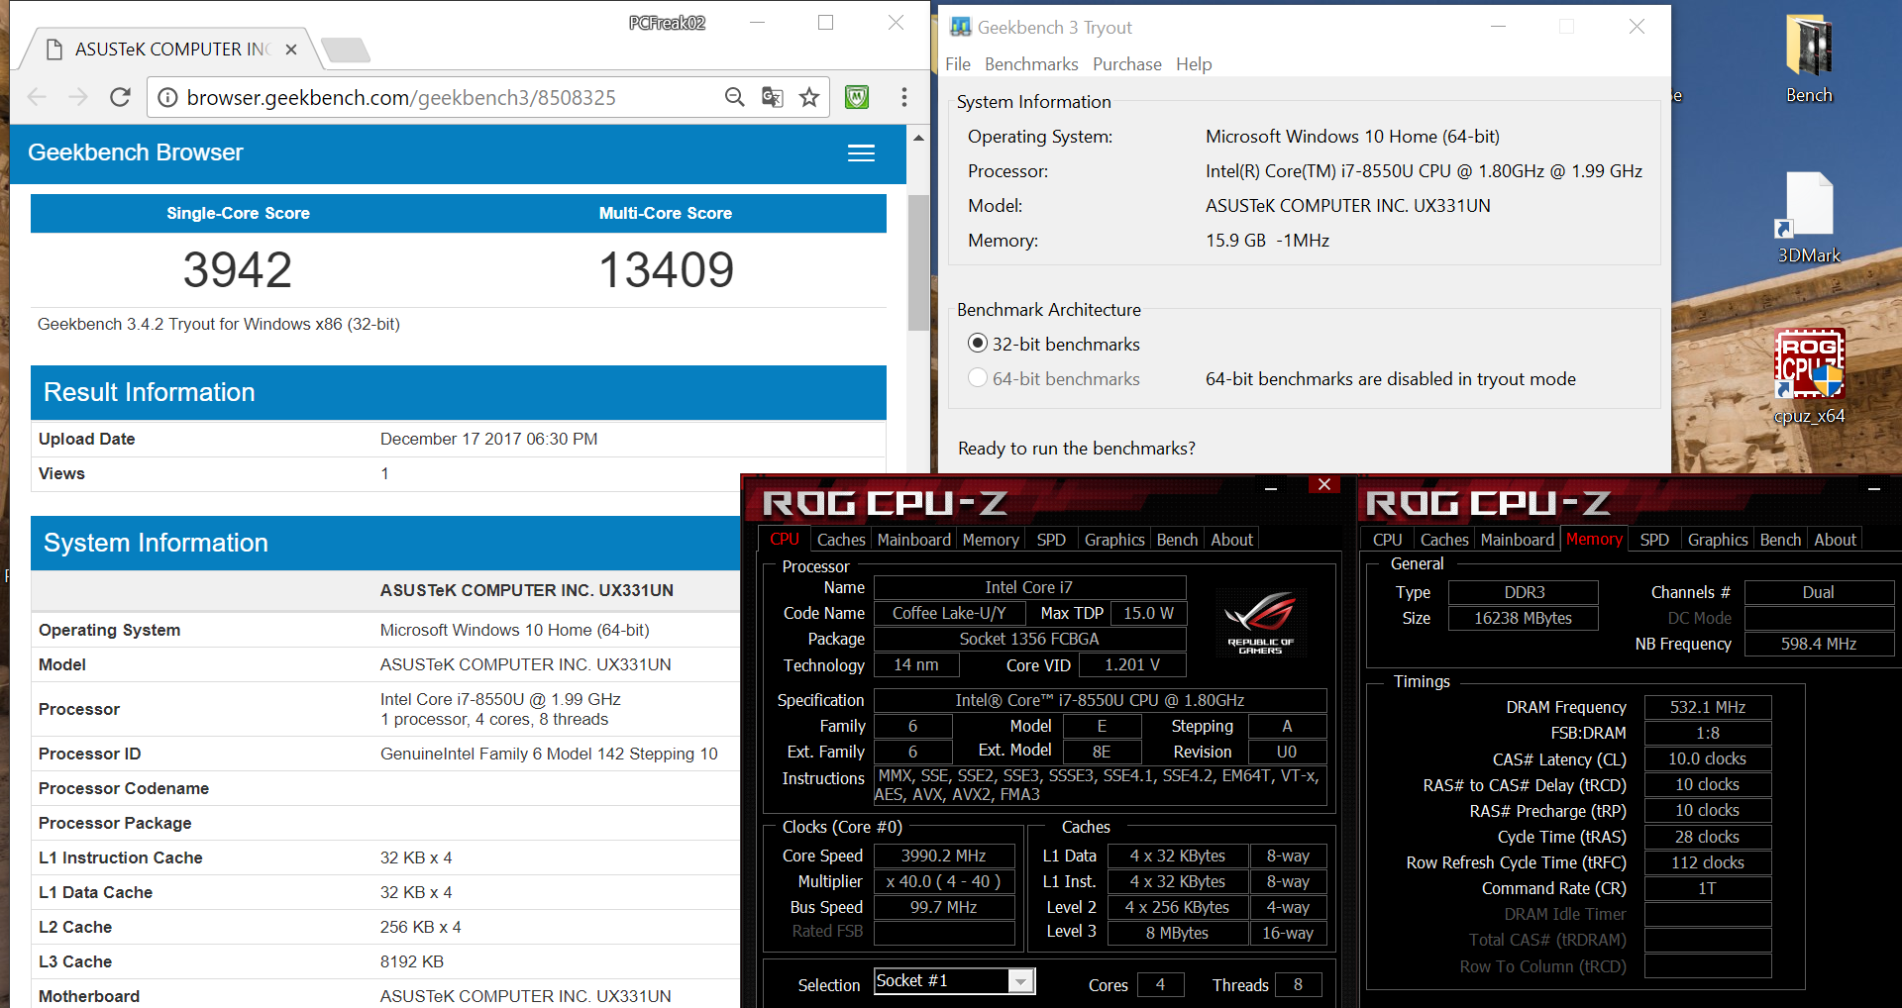Switch to Graphics tab in right CPU-Z window

coord(1718,540)
